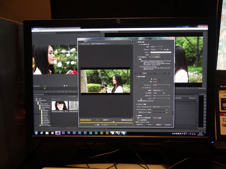Open the Bitrate Encoding dropdown
The width and height of the screenshot is (226, 169).
(x=160, y=107)
